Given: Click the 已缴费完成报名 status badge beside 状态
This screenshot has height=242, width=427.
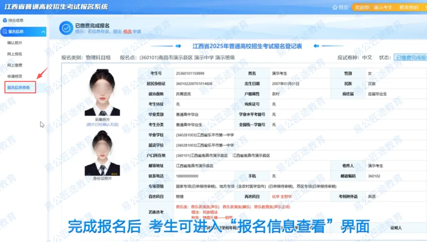Looking at the screenshot, I should pyautogui.click(x=410, y=58).
